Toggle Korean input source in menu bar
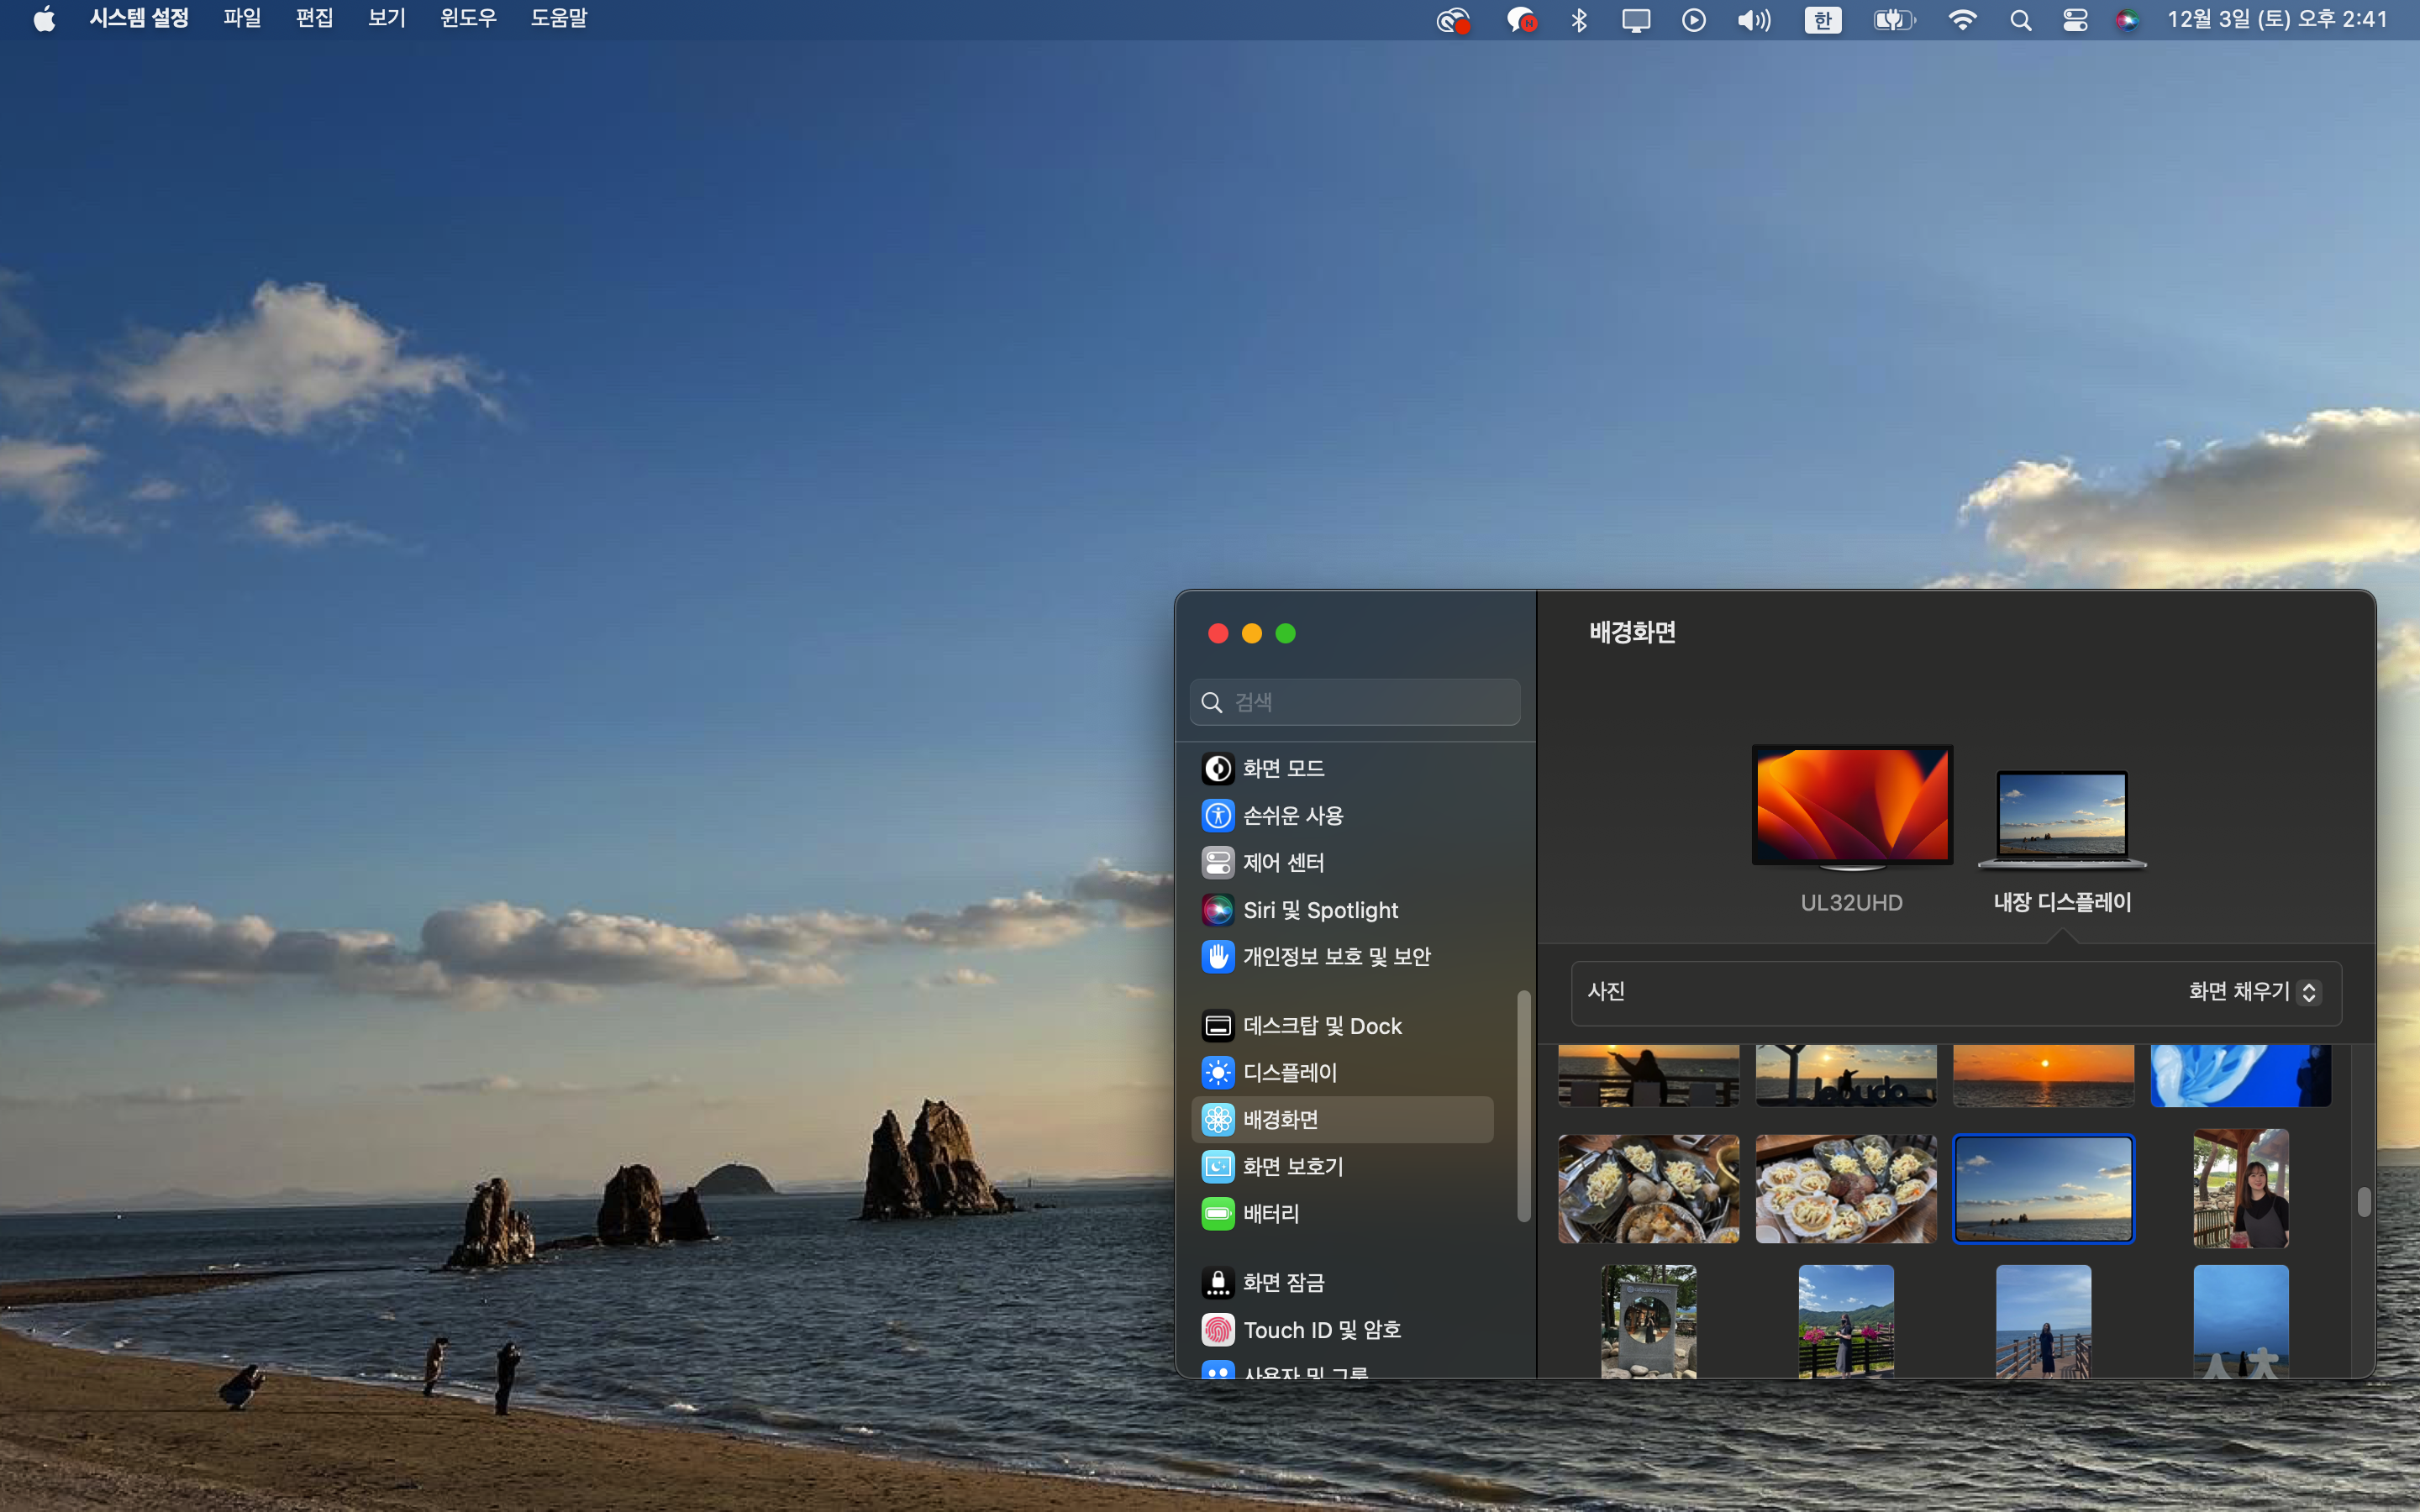The width and height of the screenshot is (2420, 1512). (1822, 20)
